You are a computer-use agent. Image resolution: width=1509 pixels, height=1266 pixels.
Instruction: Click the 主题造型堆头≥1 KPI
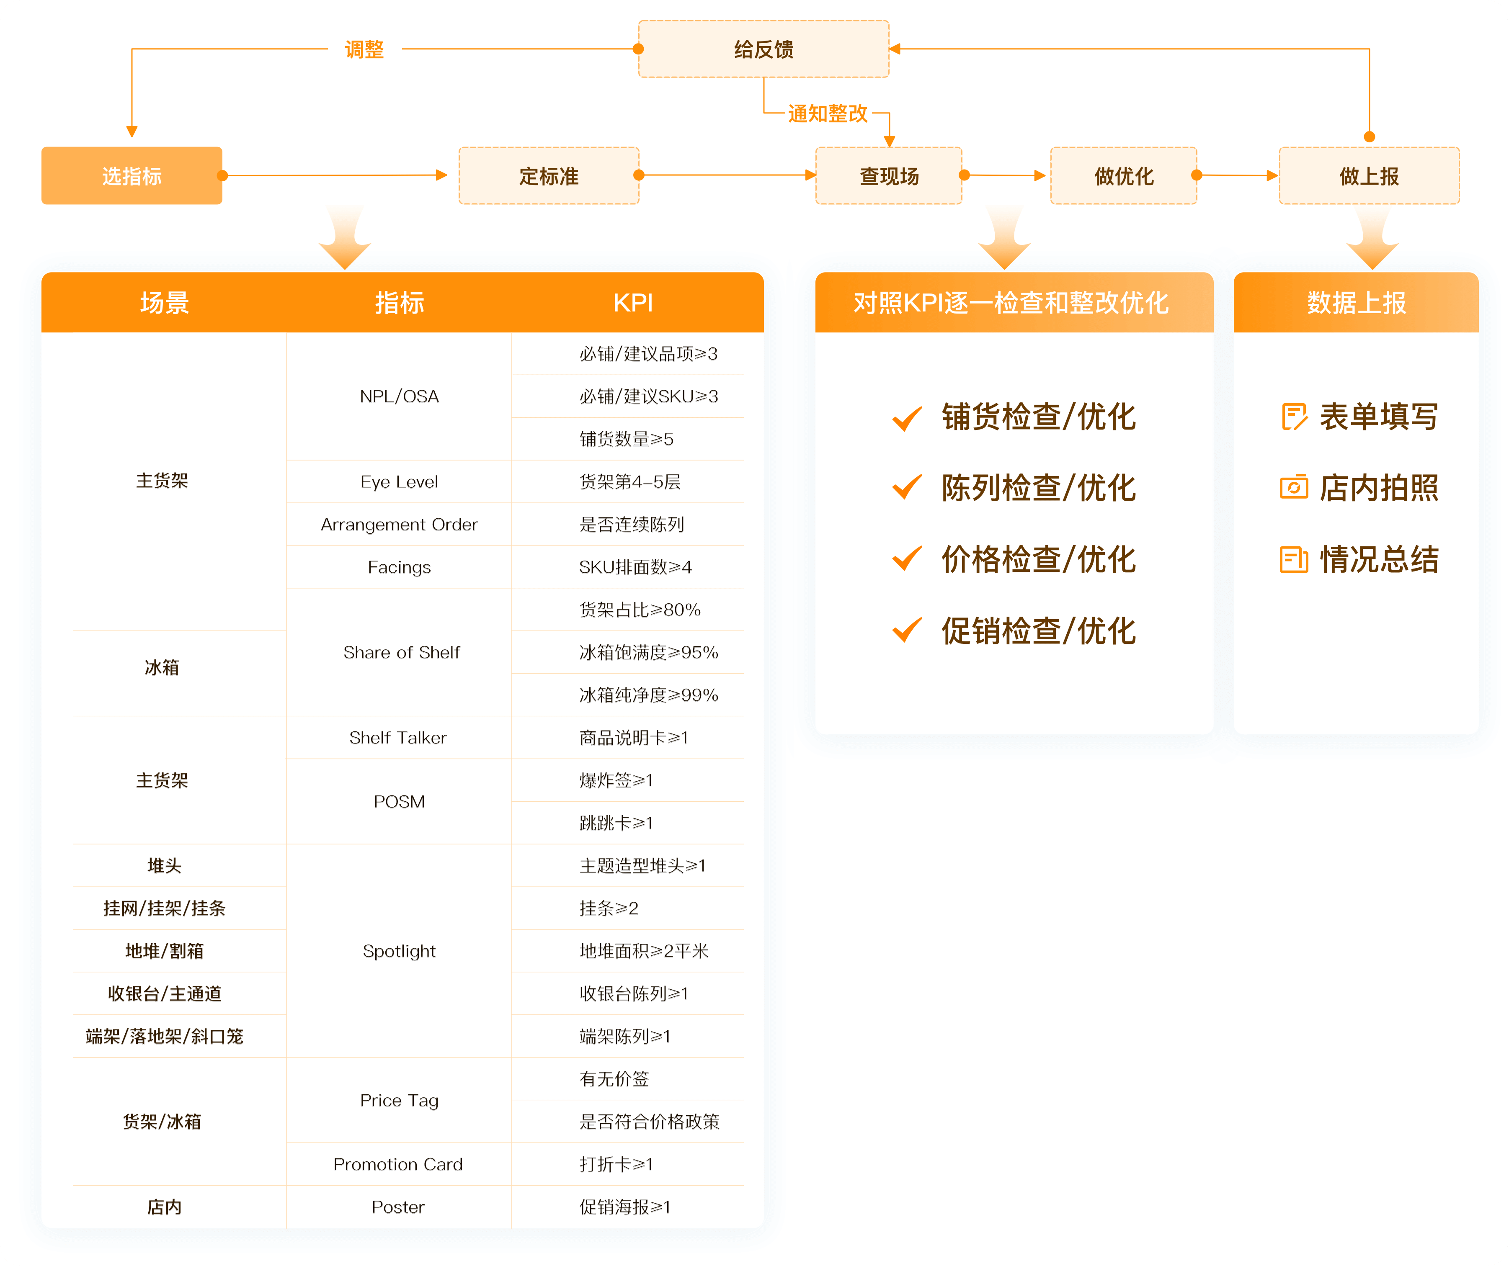click(642, 865)
